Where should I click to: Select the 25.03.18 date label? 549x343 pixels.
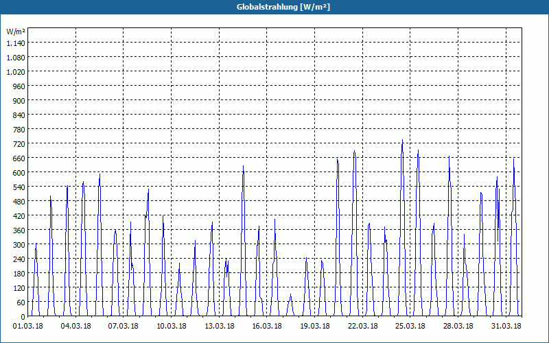(x=410, y=327)
